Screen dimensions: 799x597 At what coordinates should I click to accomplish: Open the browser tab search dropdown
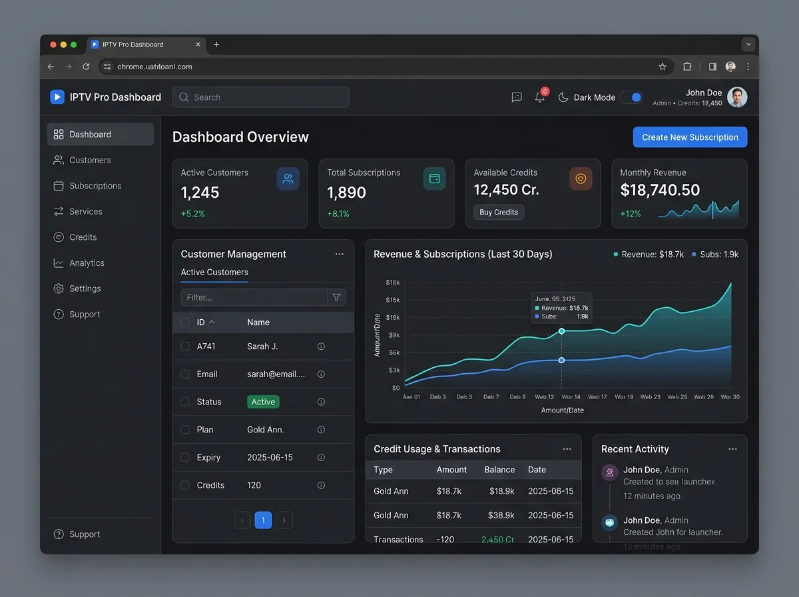coord(748,45)
